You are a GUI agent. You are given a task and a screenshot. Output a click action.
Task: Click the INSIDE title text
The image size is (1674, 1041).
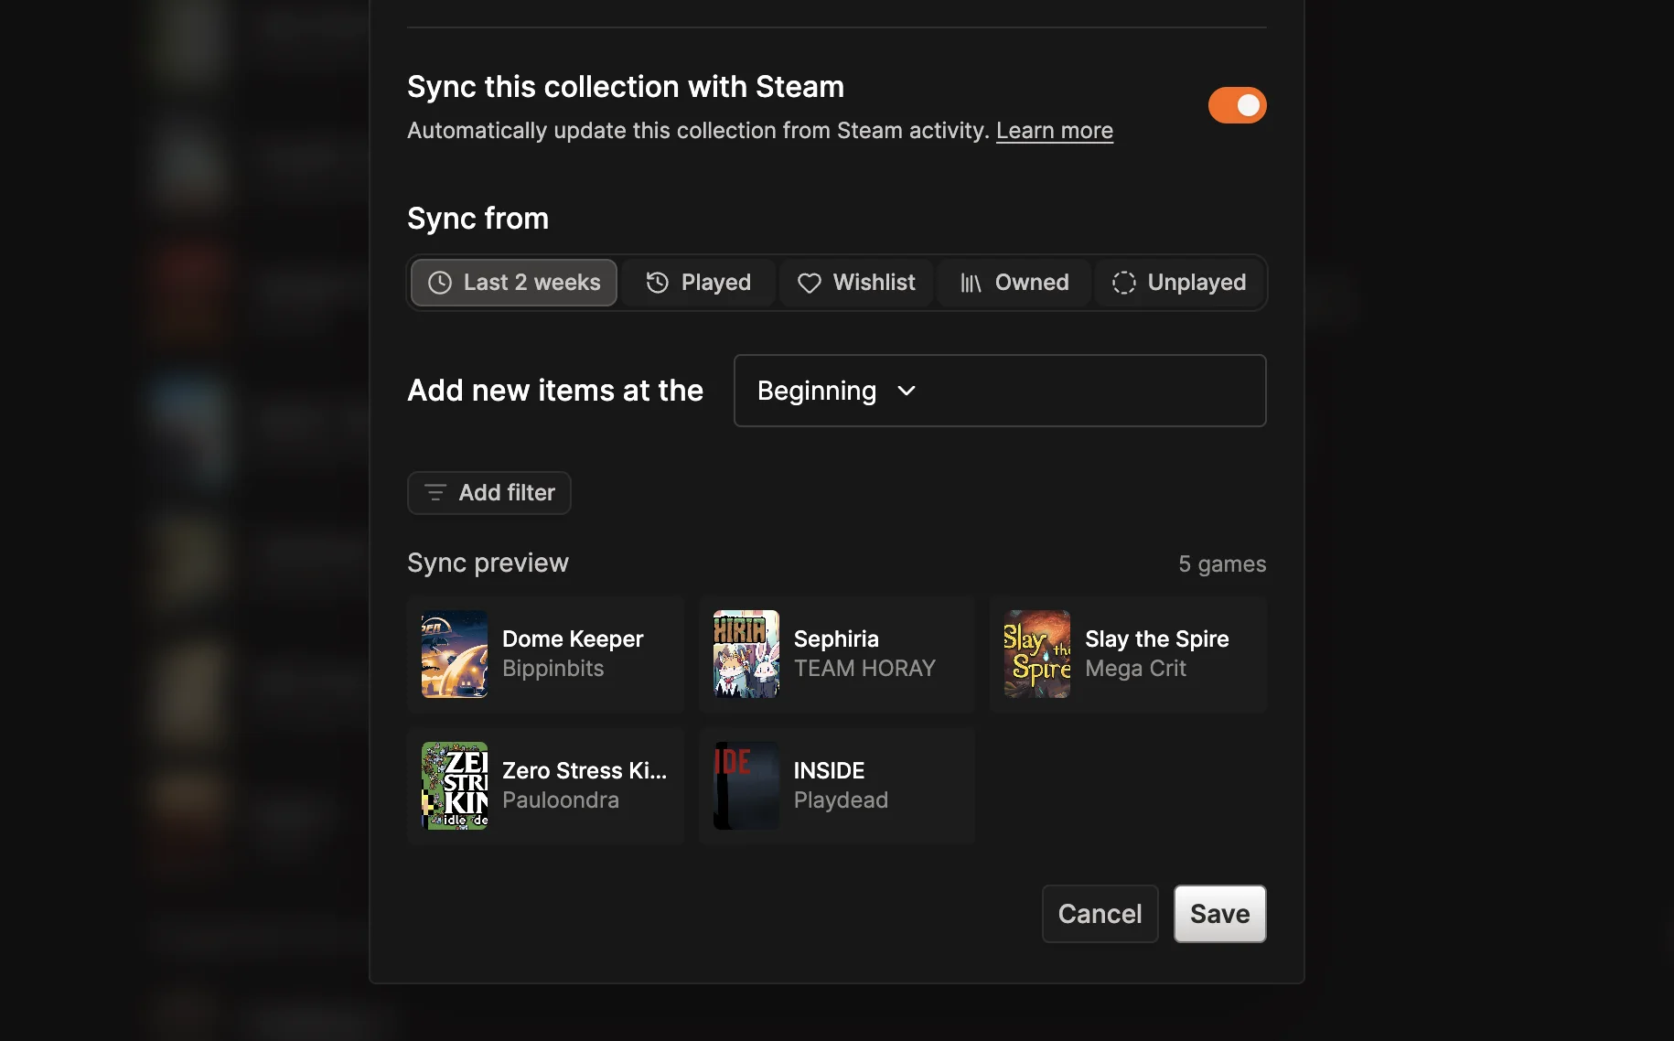[x=829, y=770]
